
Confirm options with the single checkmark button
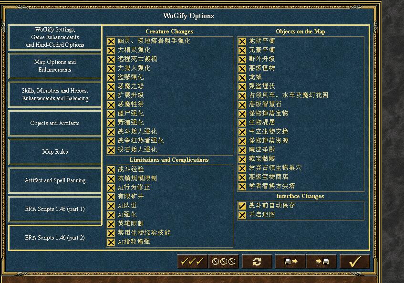click(354, 262)
